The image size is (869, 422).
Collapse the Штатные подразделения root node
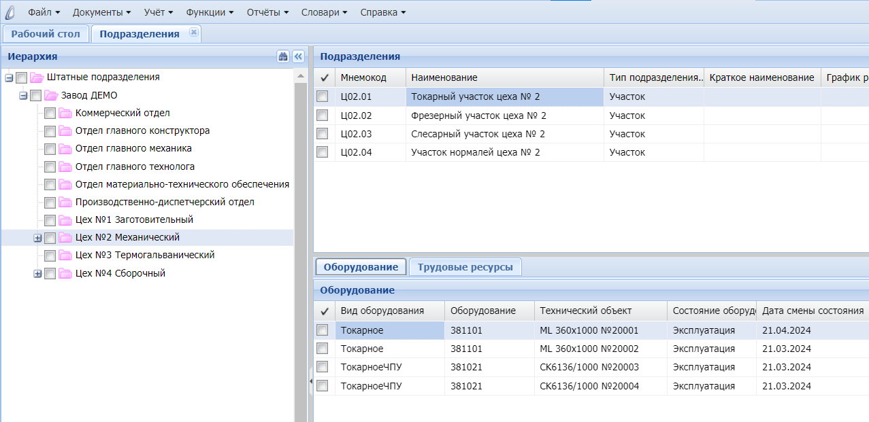coord(9,78)
